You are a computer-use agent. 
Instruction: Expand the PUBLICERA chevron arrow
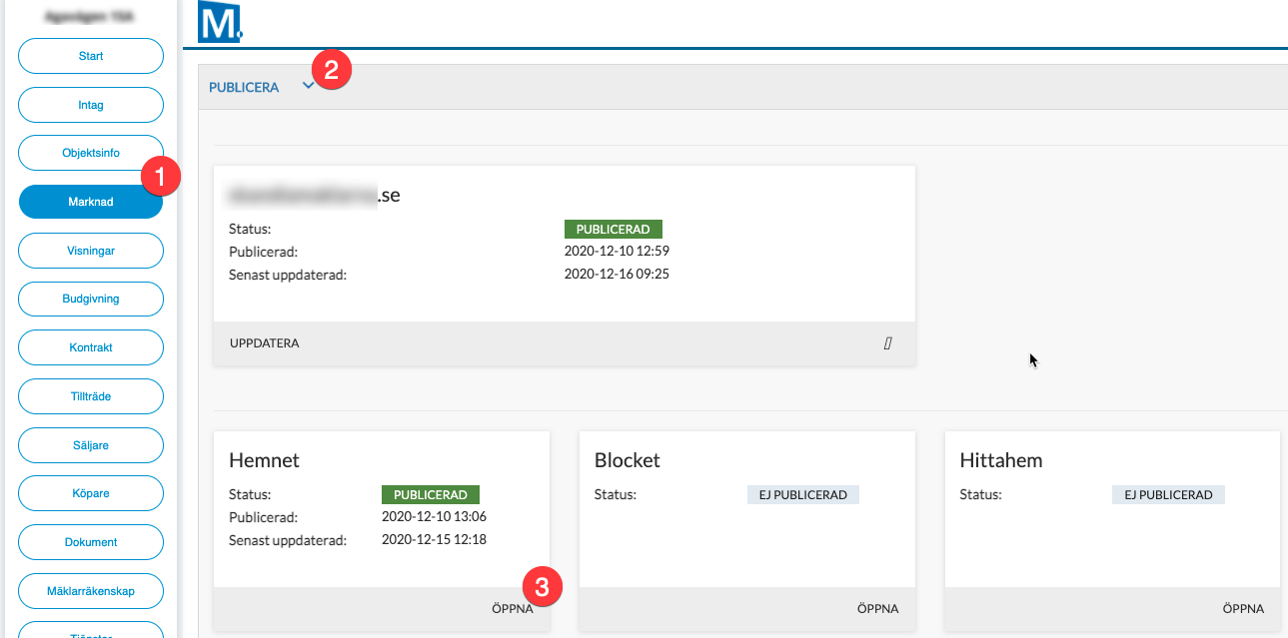(x=309, y=87)
